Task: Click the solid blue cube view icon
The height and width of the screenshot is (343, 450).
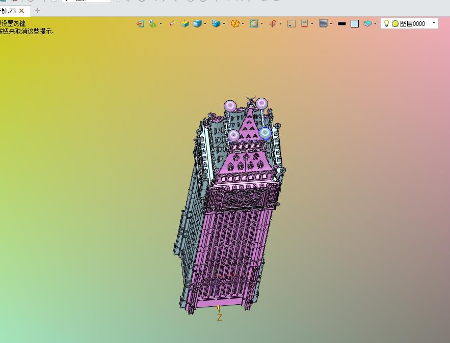Action: [197, 23]
